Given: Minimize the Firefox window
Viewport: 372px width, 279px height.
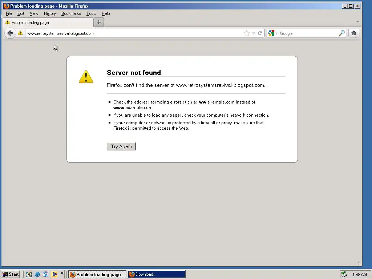Looking at the screenshot, I should [345, 6].
